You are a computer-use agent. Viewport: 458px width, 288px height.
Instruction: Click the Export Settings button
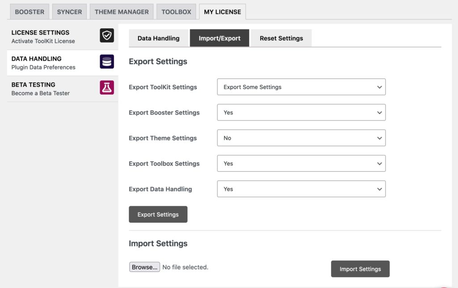[158, 214]
